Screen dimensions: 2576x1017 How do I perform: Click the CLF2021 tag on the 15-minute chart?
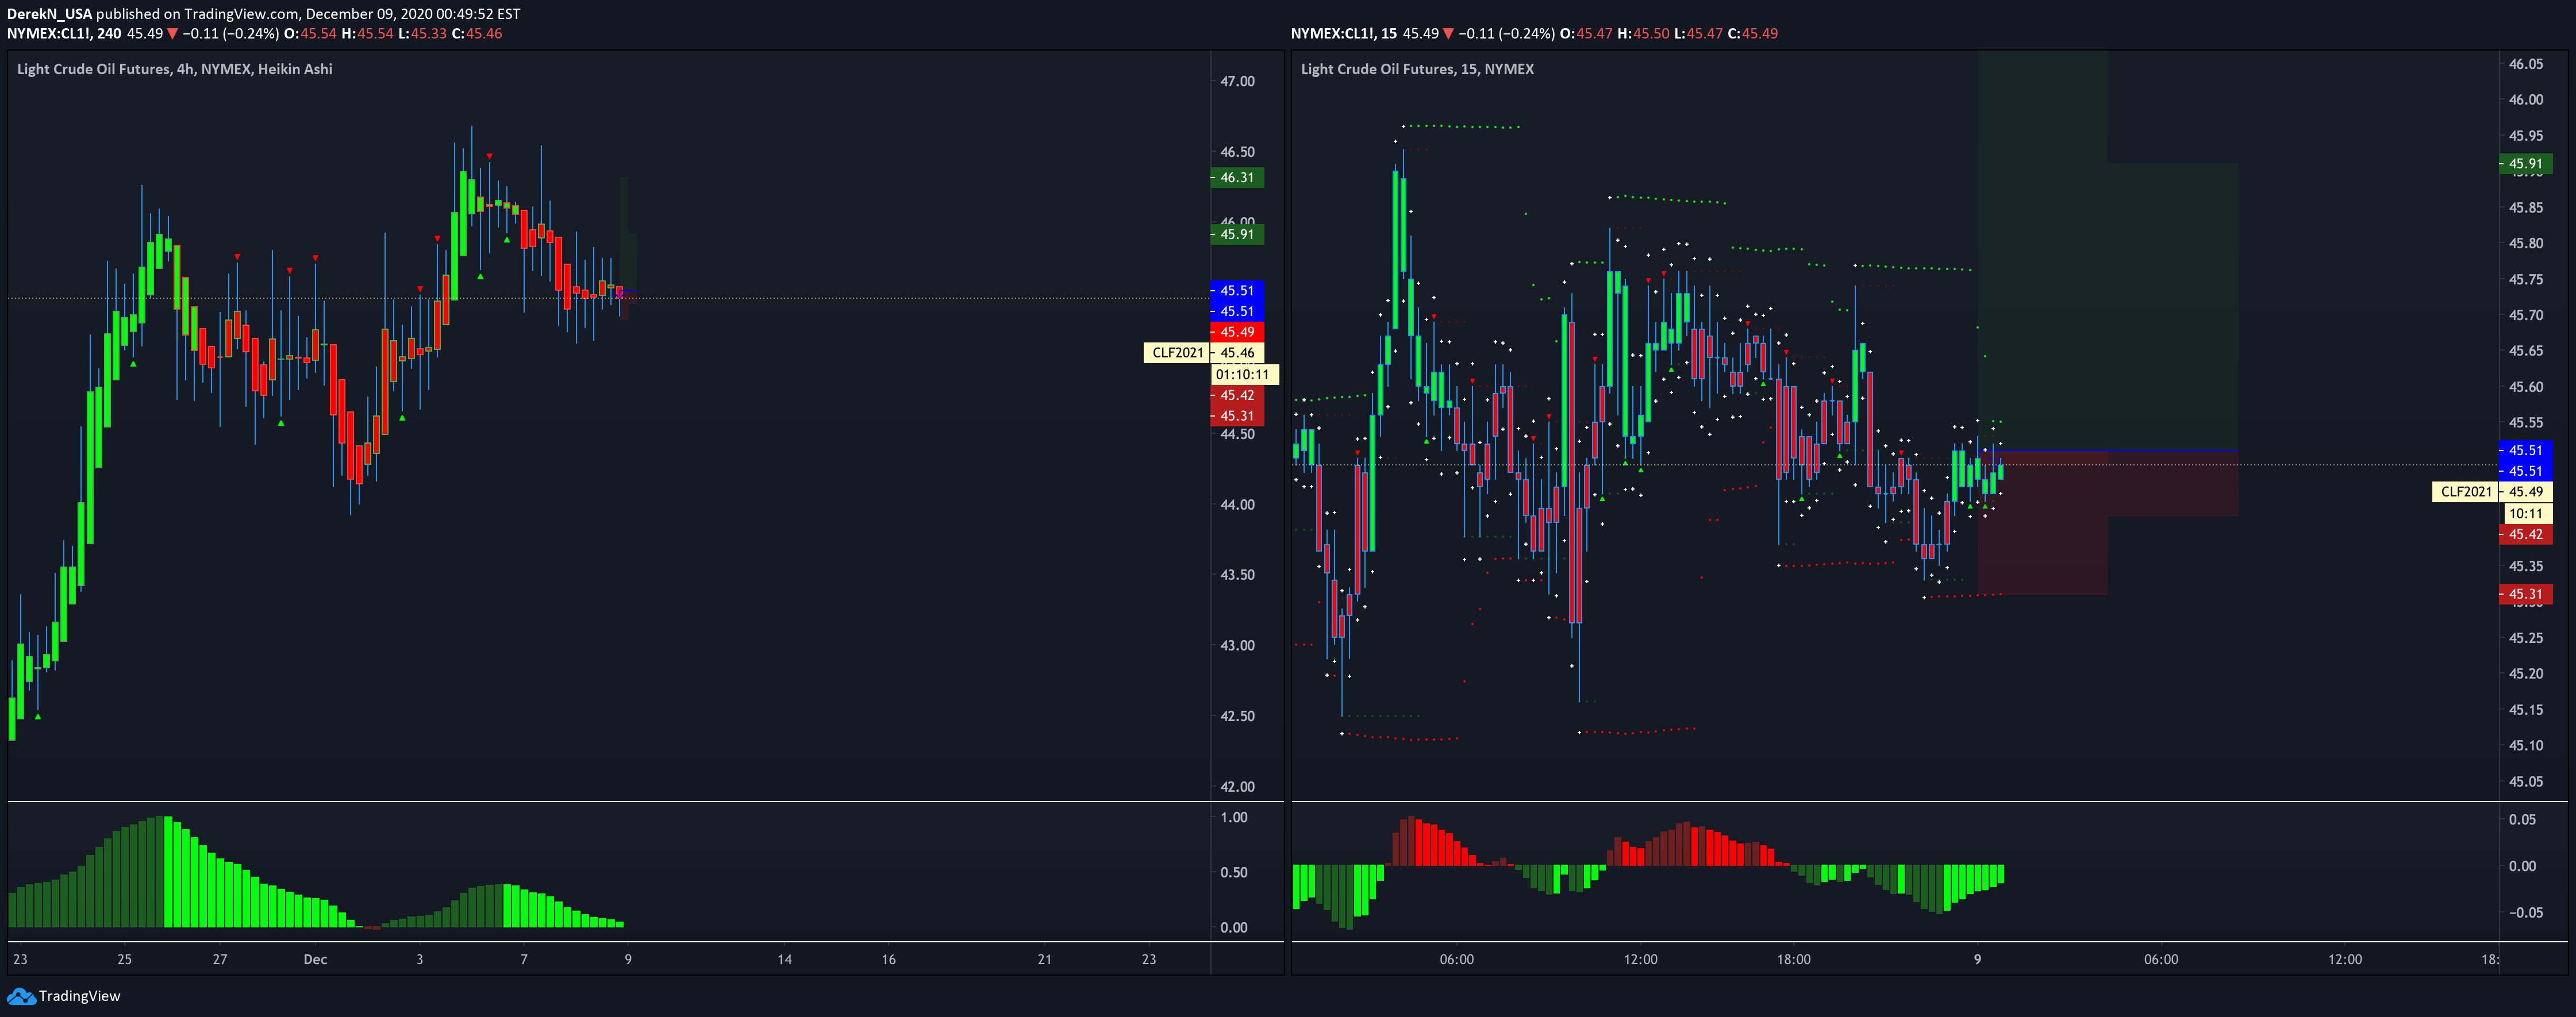coord(2465,492)
